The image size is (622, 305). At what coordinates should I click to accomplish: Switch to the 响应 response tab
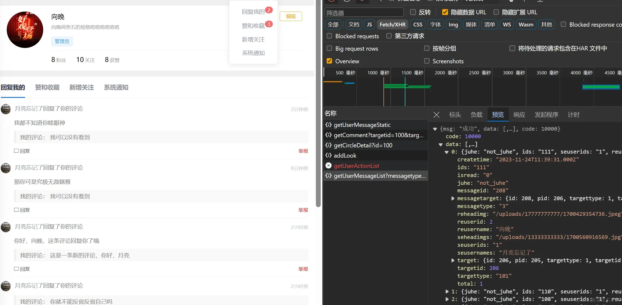point(519,115)
